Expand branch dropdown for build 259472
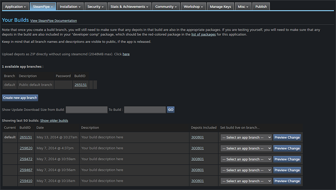Image resolution: width=336 pixels, height=190 pixels. tap(246, 160)
